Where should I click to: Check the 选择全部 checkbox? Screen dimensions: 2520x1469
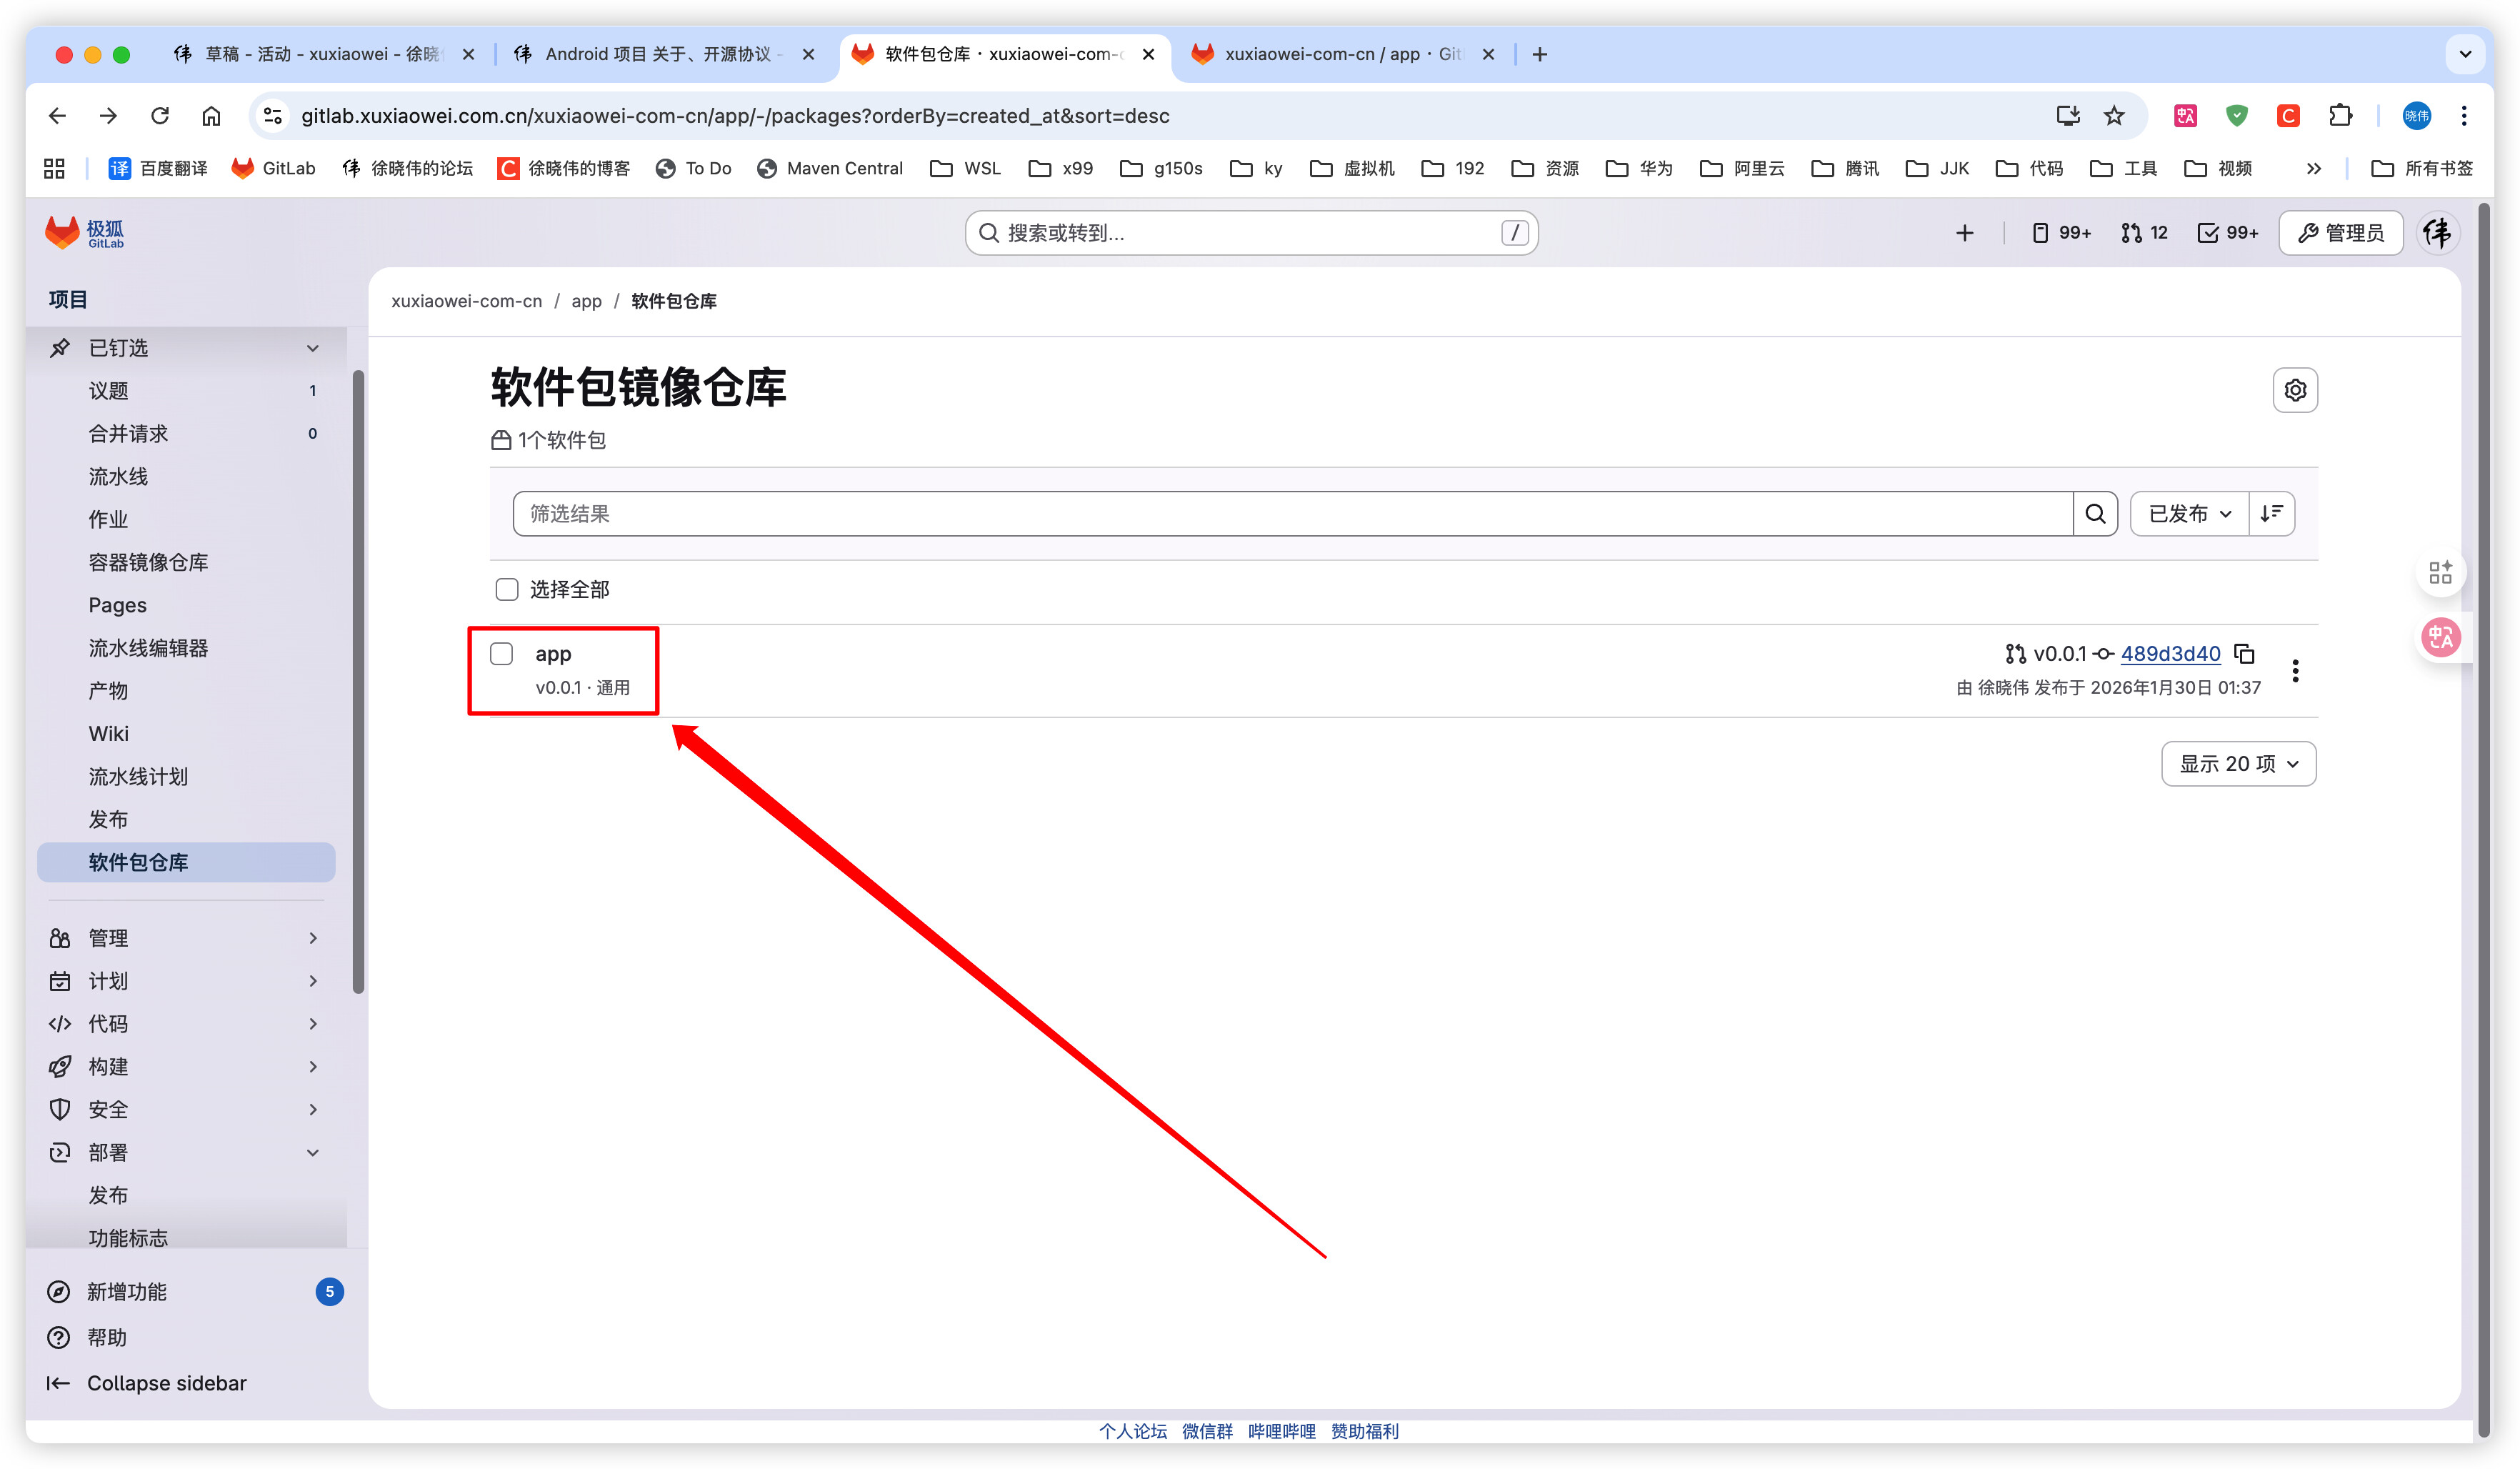click(x=507, y=589)
